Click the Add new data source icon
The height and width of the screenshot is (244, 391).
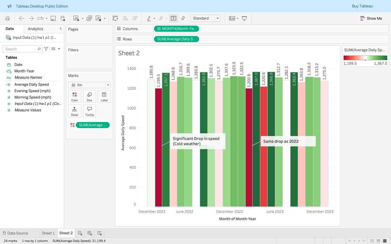[x=63, y=18]
